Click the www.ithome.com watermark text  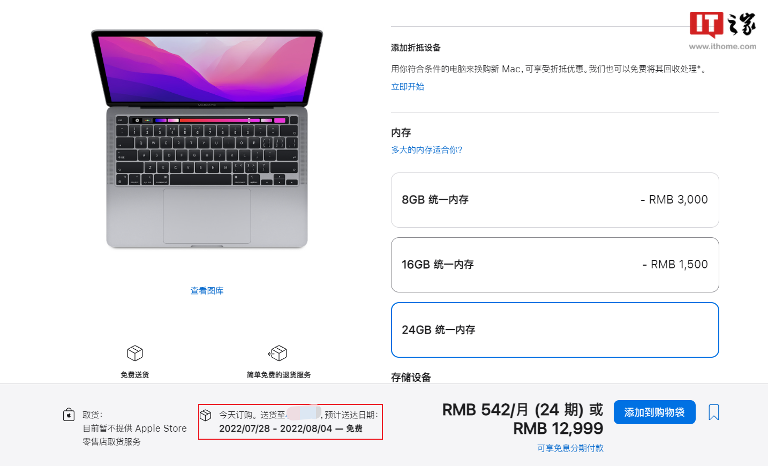click(722, 47)
